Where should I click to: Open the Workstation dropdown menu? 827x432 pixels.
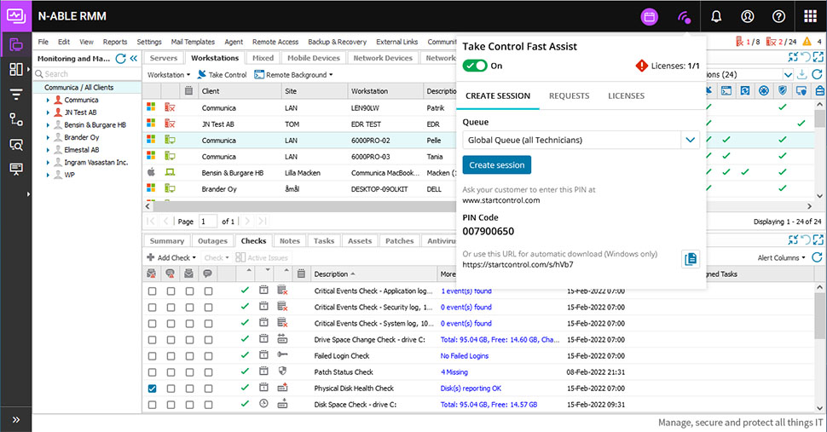tap(168, 75)
